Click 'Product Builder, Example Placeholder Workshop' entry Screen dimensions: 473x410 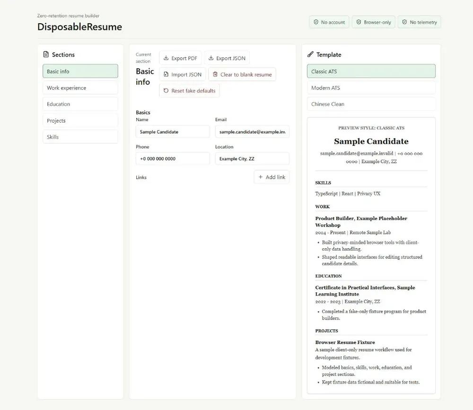(x=361, y=222)
